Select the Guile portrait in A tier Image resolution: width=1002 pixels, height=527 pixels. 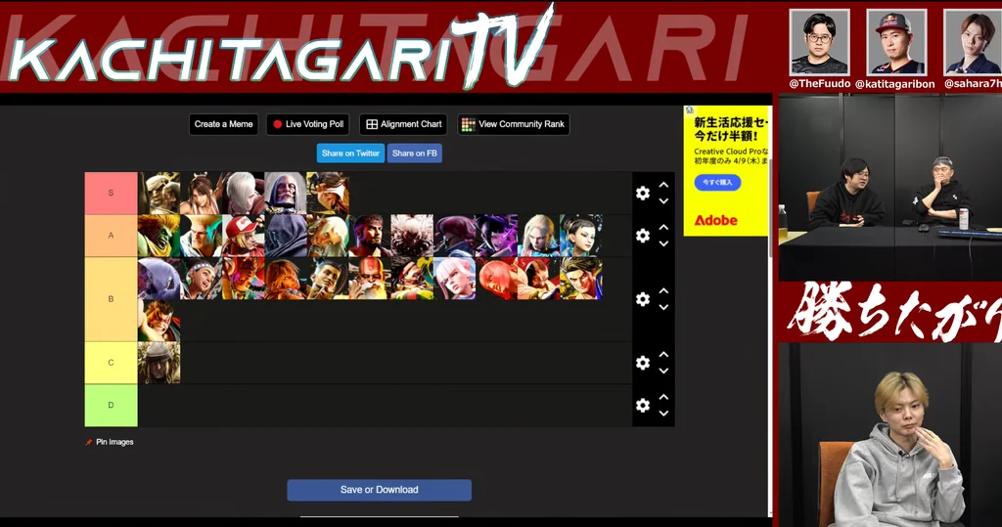point(202,236)
